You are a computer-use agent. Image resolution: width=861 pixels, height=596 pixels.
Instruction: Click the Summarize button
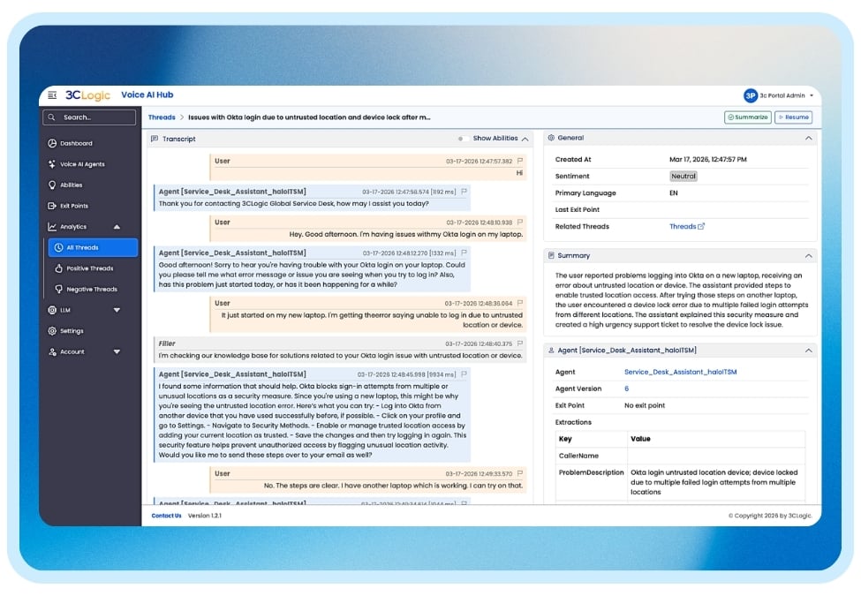tap(746, 117)
